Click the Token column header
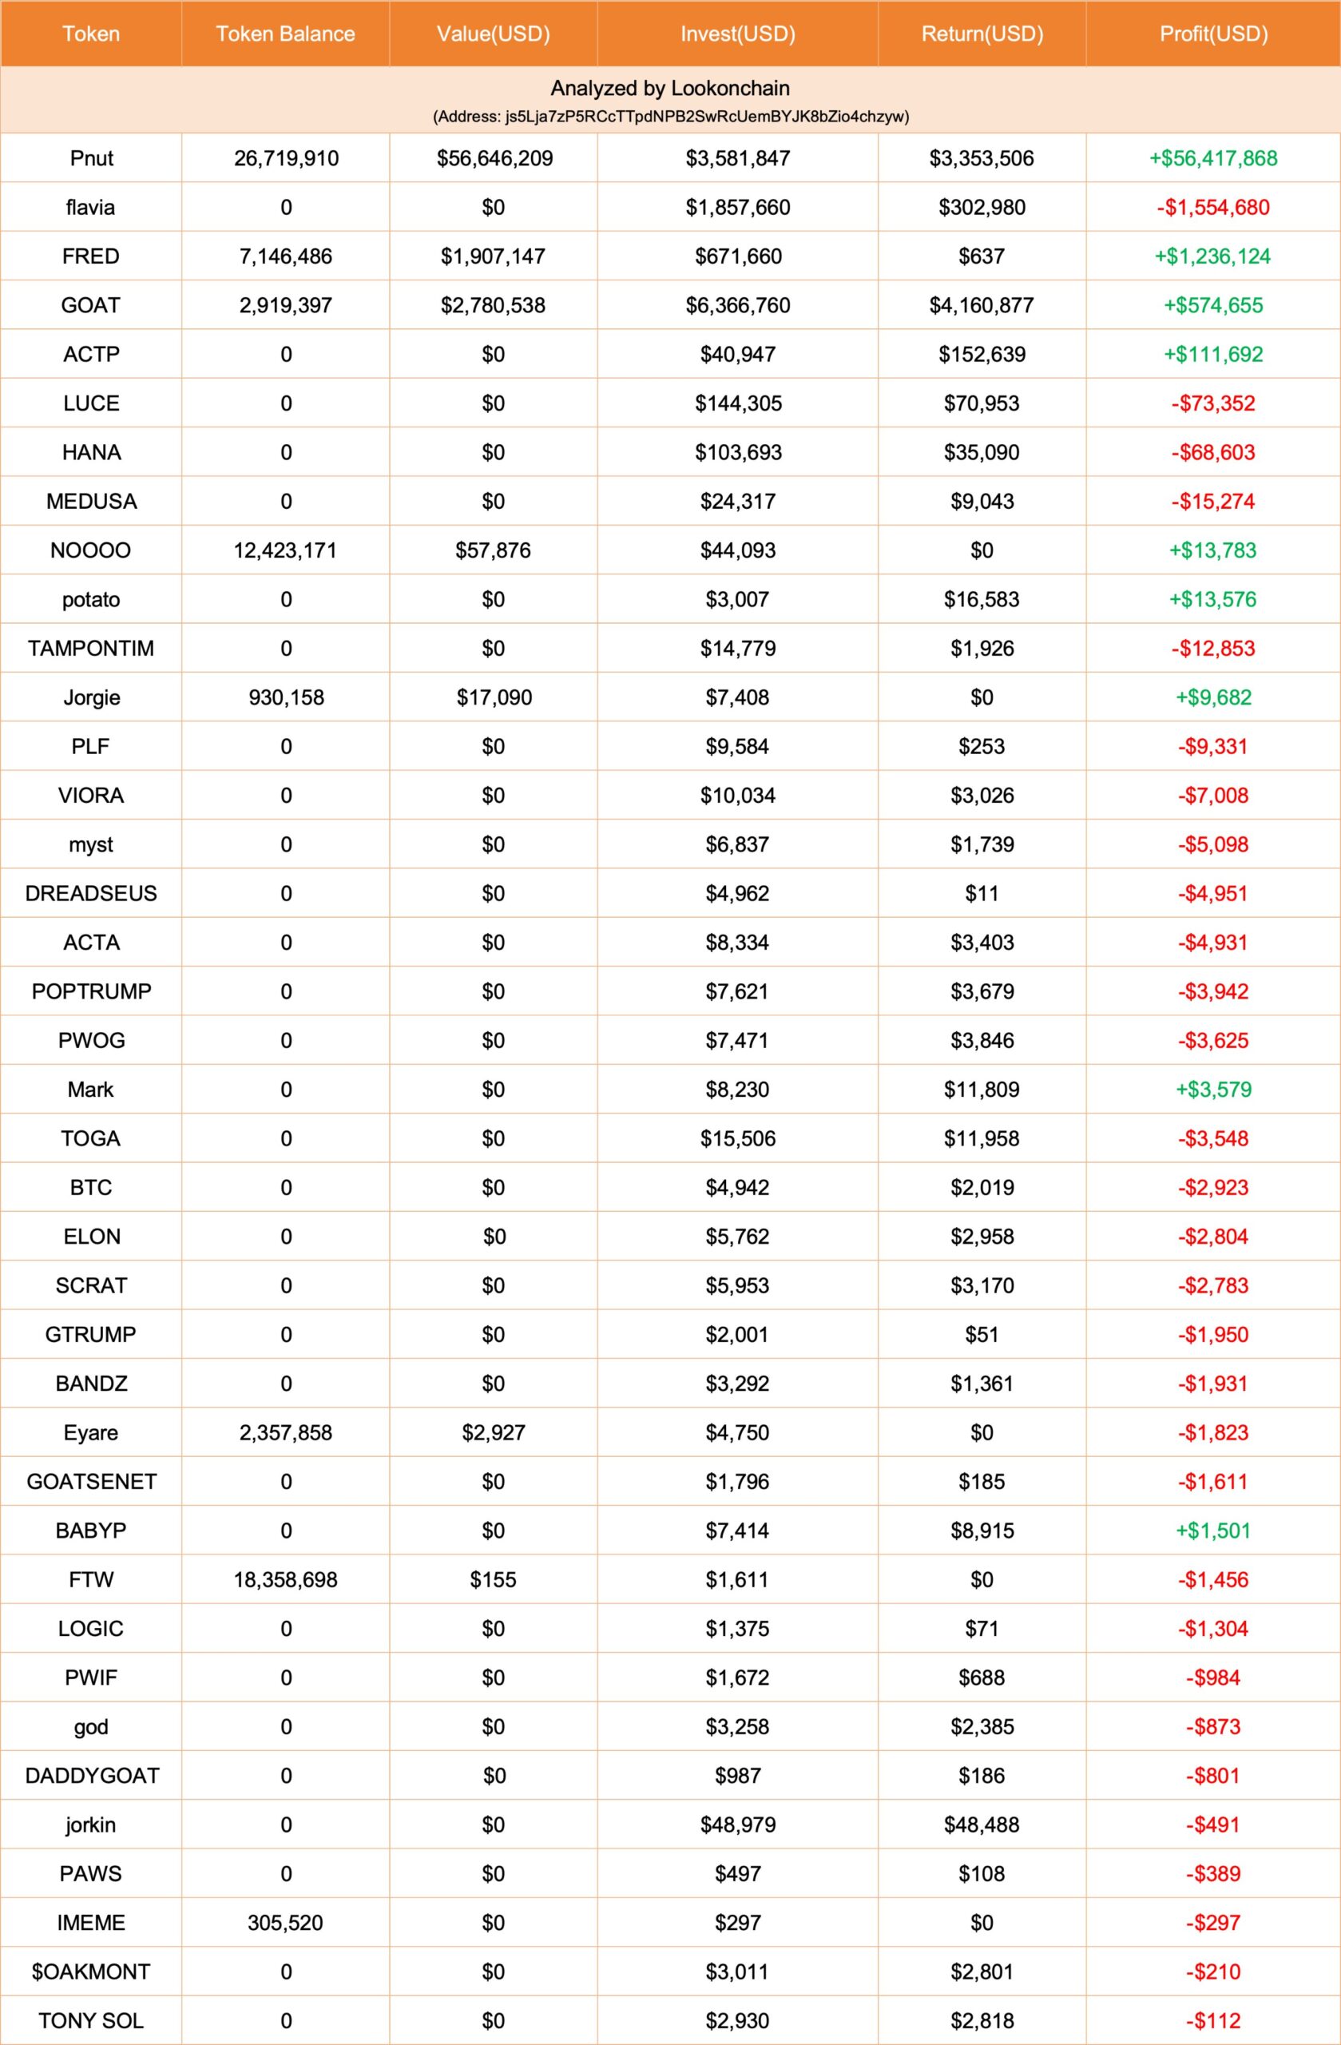This screenshot has height=2045, width=1341. click(91, 34)
